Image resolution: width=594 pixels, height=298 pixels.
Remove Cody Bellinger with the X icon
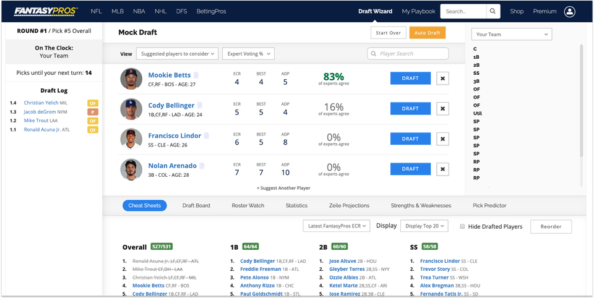(442, 109)
